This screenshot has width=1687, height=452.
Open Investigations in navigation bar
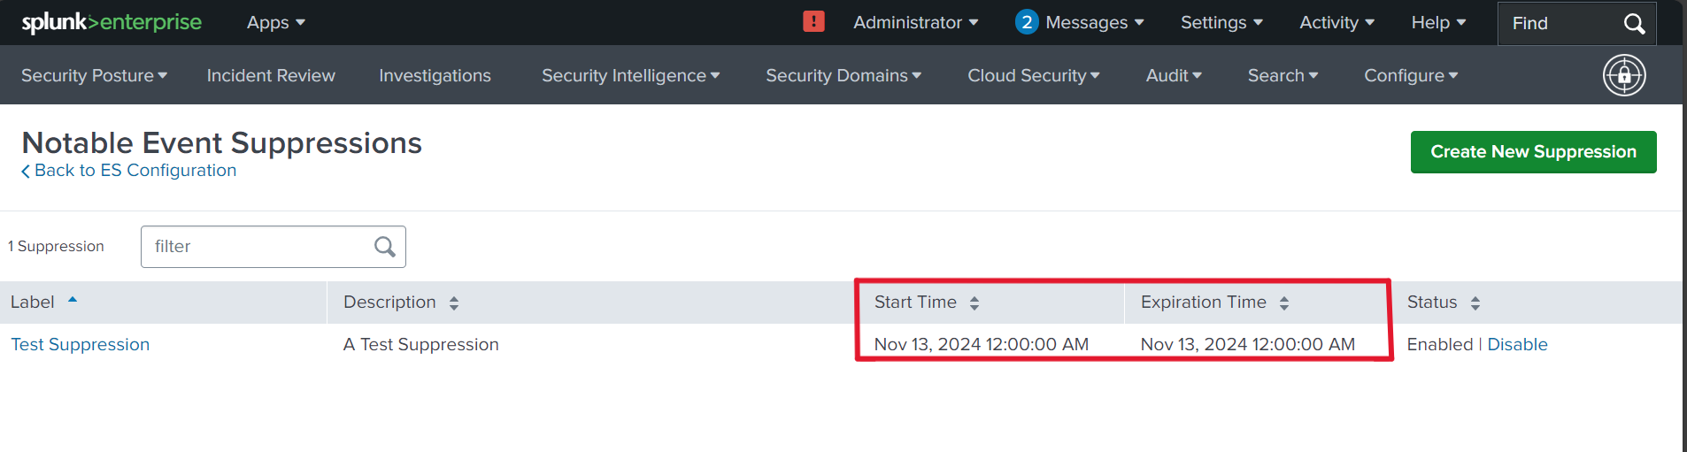(435, 76)
